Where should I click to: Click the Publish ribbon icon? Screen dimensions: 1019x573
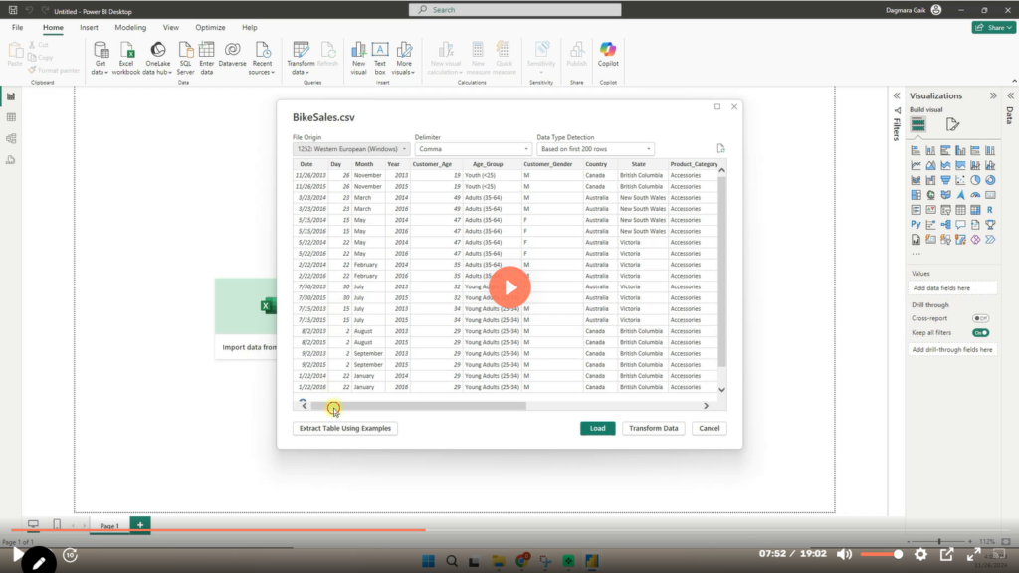(576, 54)
